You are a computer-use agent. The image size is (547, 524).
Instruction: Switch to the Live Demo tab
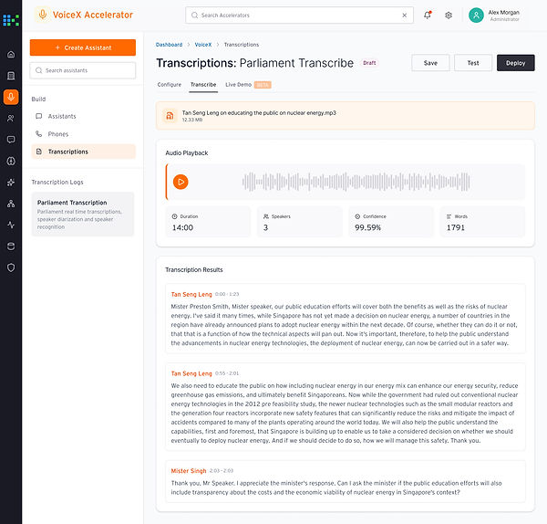(248, 85)
